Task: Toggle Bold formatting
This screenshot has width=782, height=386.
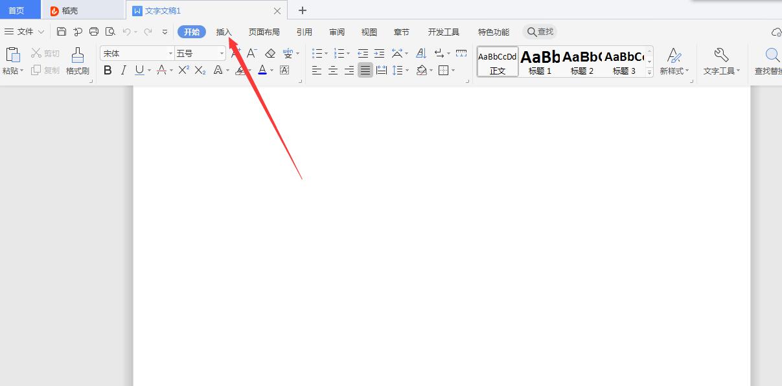Action: (x=108, y=70)
